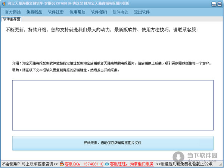224x168 pixels.
Task: Open the 客服QQ: 137408110 link
Action: click(x=84, y=164)
